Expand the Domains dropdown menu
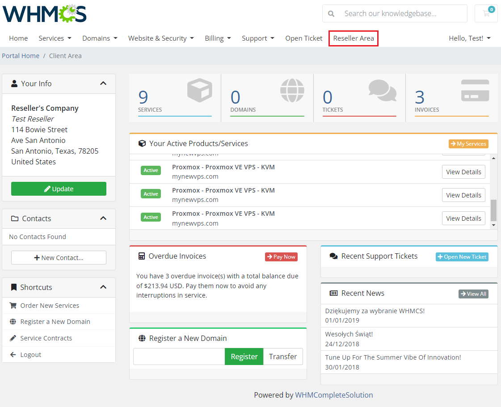 [x=100, y=38]
